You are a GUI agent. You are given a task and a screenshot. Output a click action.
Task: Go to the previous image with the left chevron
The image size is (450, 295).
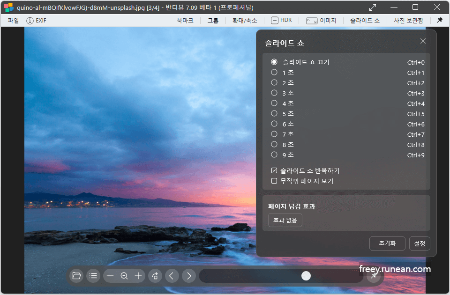pos(172,276)
